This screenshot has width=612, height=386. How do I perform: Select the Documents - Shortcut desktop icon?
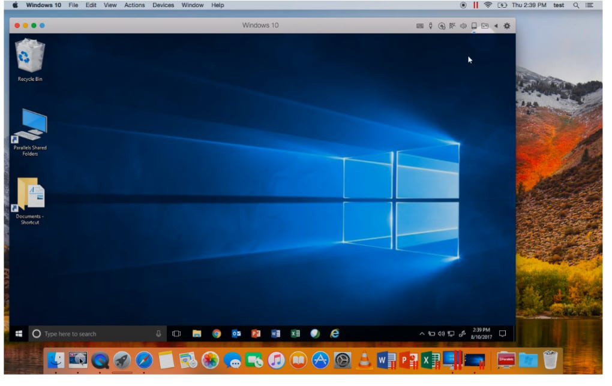(30, 201)
